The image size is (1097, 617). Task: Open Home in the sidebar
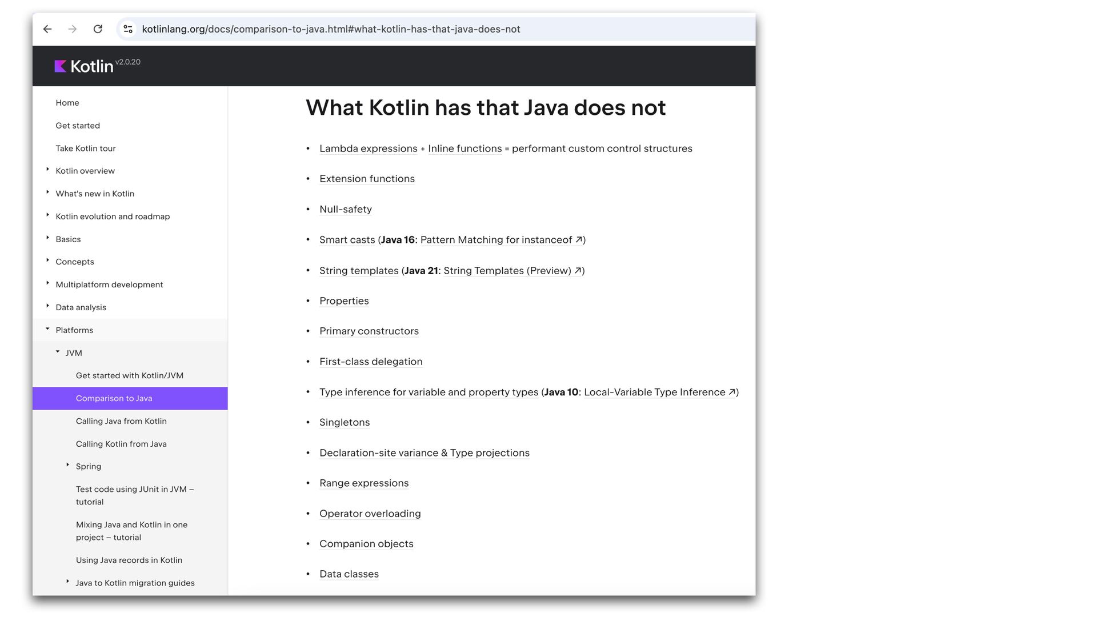click(67, 103)
